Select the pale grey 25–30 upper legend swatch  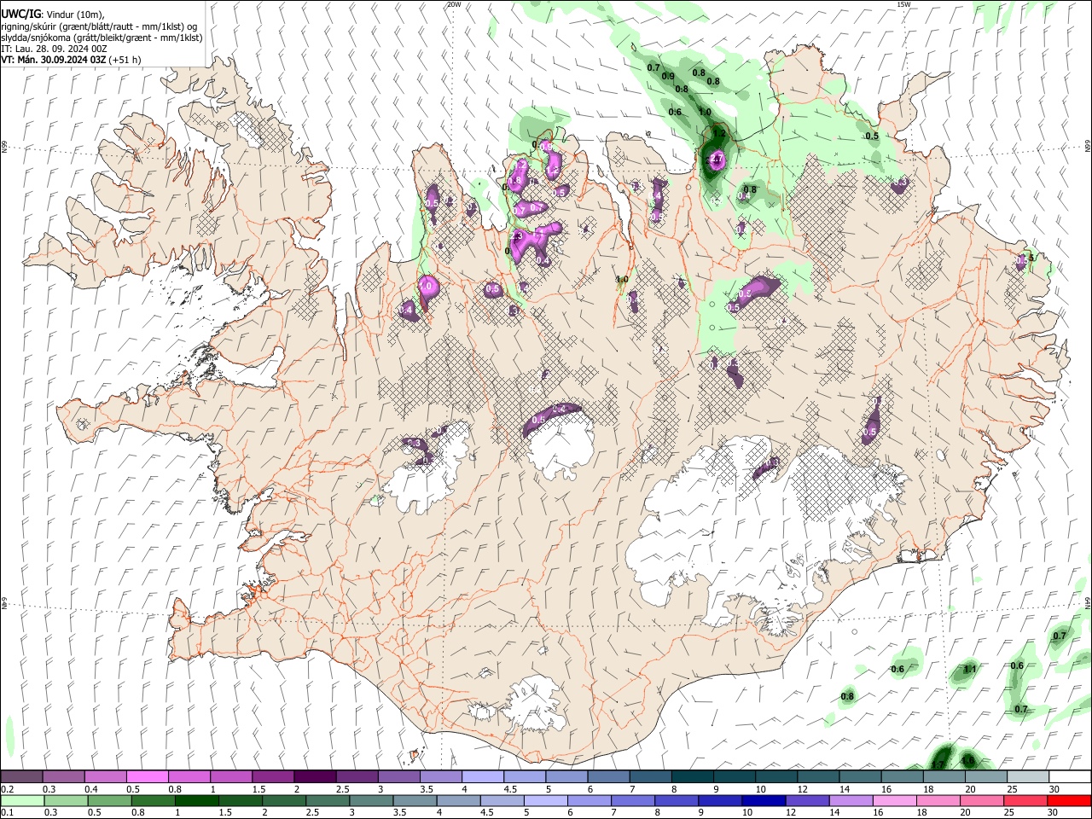(1026, 776)
